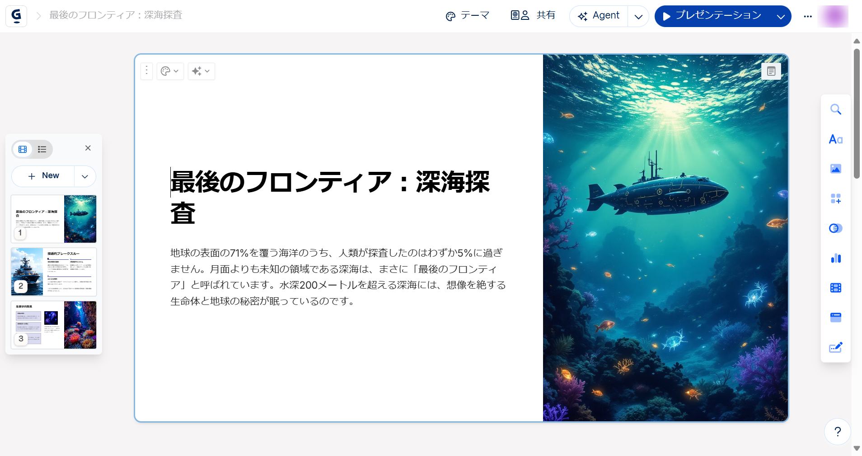Open the text formatting (Aa) panel
This screenshot has width=862, height=456.
[835, 139]
